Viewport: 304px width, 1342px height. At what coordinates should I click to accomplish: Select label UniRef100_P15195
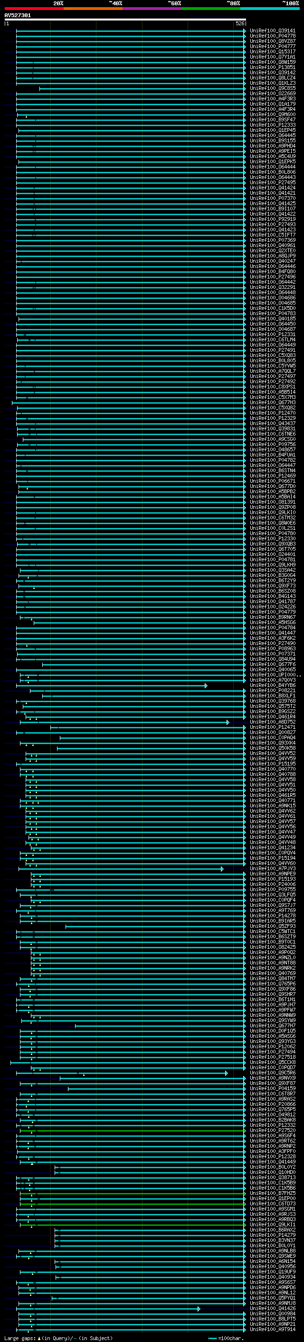tap(273, 764)
